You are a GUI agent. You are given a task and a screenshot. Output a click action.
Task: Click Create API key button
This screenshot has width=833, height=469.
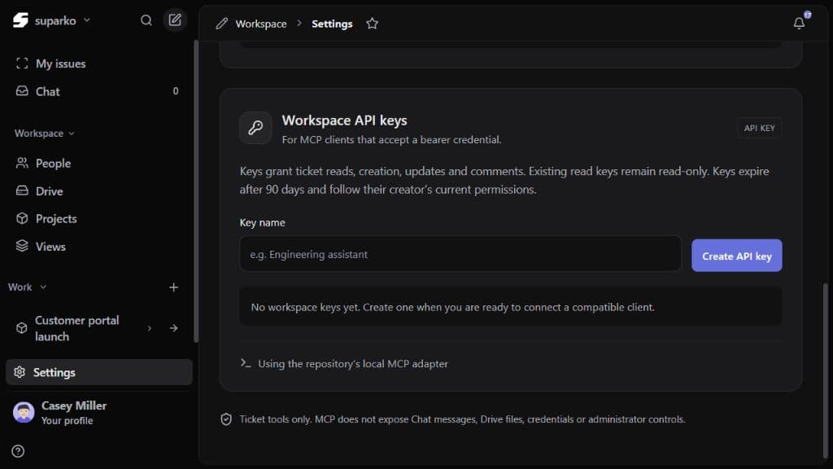pyautogui.click(x=736, y=256)
